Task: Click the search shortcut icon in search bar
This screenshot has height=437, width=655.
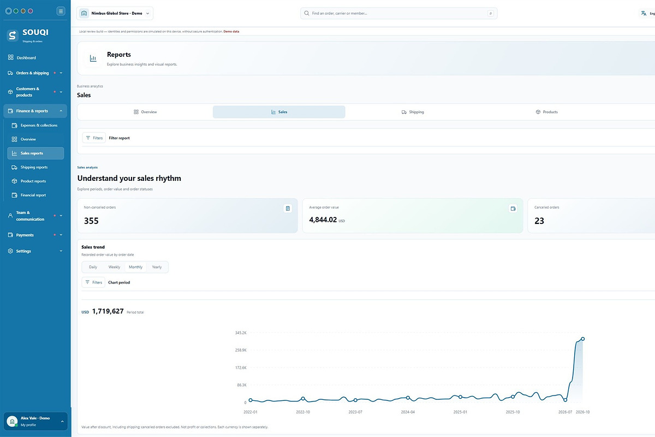Action: click(x=491, y=13)
